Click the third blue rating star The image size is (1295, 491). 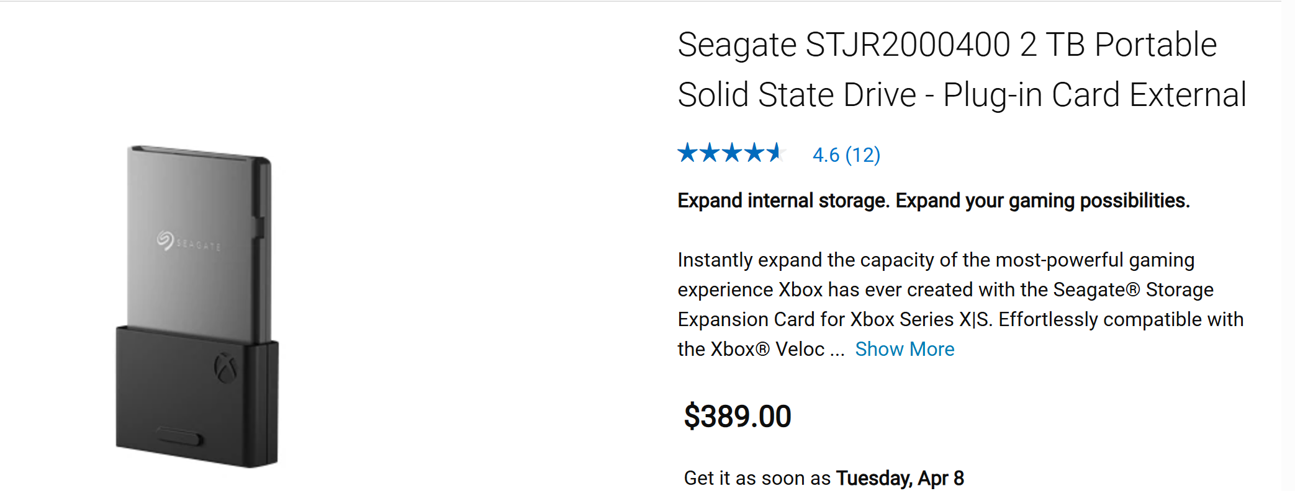pyautogui.click(x=733, y=153)
